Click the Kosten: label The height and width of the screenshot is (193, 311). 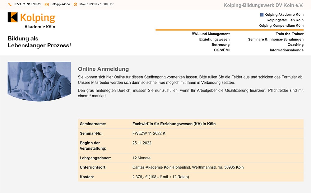click(x=87, y=177)
